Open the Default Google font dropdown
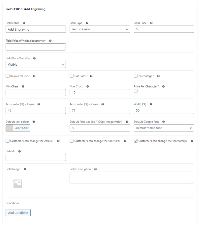 click(x=164, y=128)
